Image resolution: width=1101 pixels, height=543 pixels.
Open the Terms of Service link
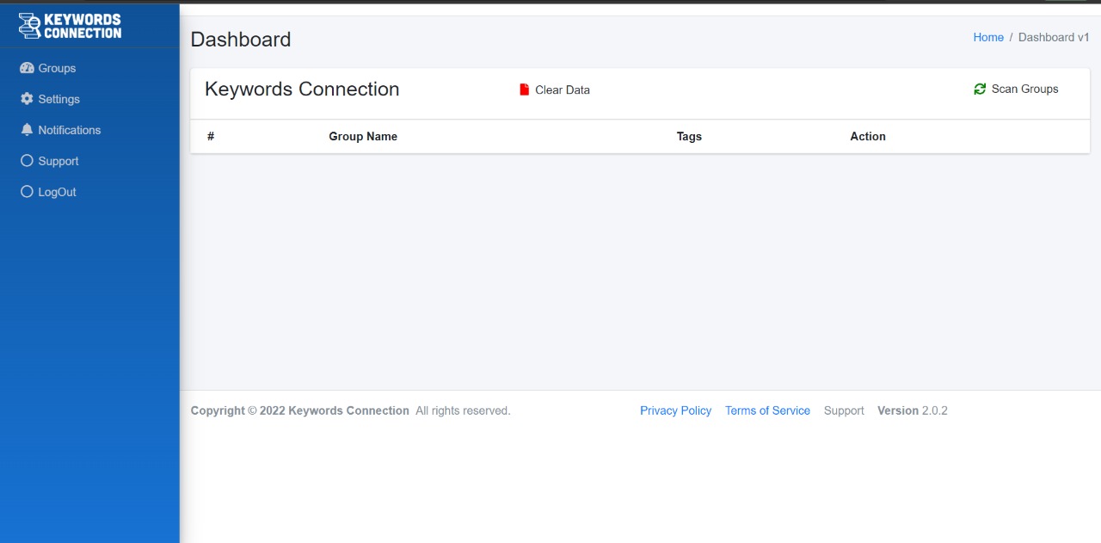[x=767, y=410]
